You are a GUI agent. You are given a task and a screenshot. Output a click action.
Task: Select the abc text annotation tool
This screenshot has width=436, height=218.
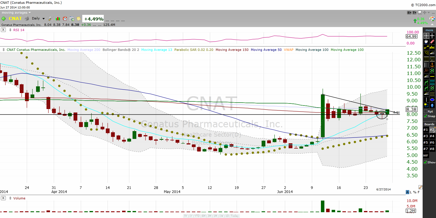(x=432, y=47)
